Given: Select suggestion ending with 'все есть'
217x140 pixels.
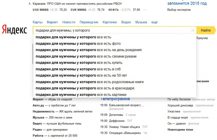Looking at the screenshot, I should 115,37.
